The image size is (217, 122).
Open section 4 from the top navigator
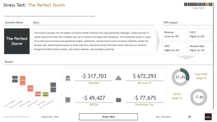(196, 4)
